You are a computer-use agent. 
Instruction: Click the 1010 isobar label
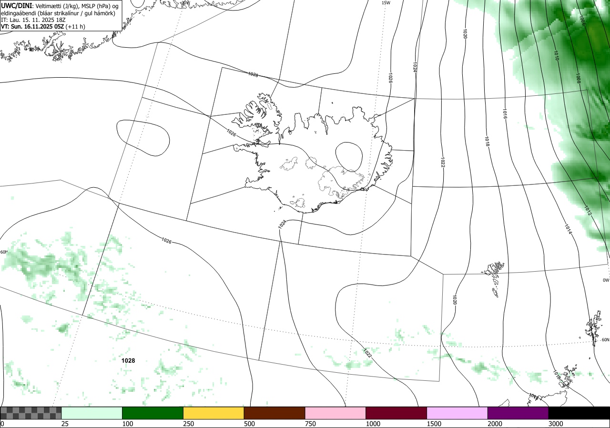556,55
